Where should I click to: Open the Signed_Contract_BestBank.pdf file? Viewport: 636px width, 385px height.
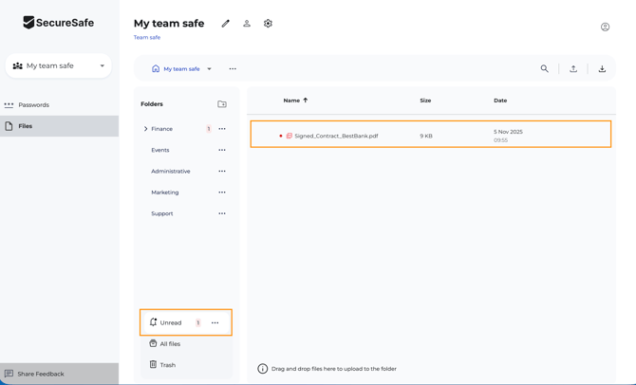[x=336, y=137]
